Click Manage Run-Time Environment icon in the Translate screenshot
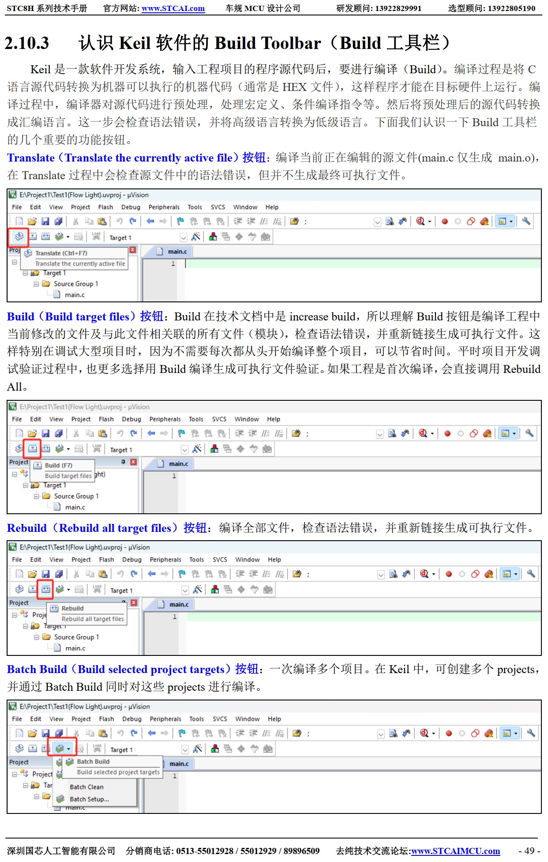Image resolution: width=548 pixels, height=862 pixels. pos(239,237)
